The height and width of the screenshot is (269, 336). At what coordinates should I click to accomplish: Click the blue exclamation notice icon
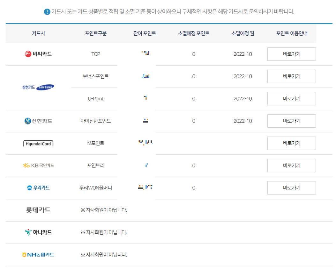47,12
